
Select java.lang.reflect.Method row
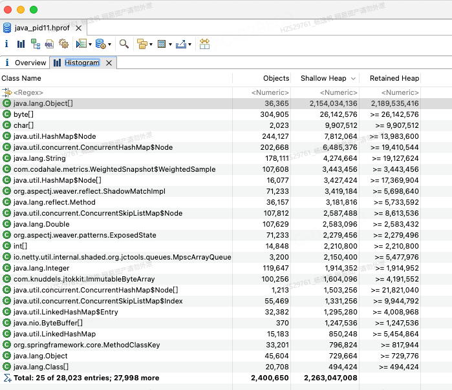click(226, 202)
